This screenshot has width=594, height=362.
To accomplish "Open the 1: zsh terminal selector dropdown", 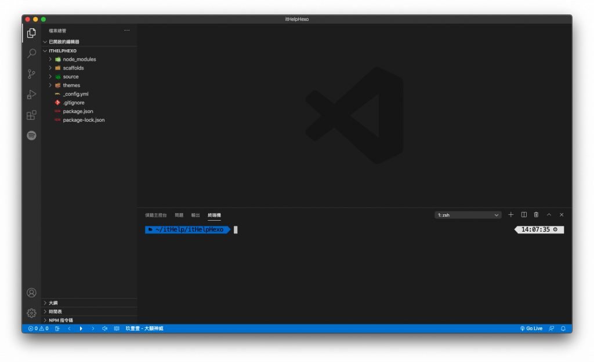I will click(x=468, y=215).
